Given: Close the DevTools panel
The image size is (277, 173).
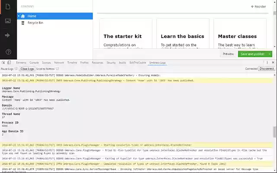Looking at the screenshot, I should 273,62.
